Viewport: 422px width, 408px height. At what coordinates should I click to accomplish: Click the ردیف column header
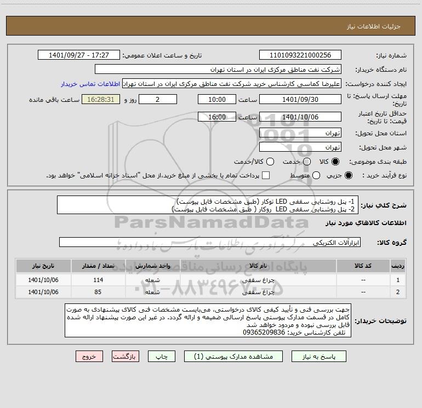pyautogui.click(x=398, y=266)
